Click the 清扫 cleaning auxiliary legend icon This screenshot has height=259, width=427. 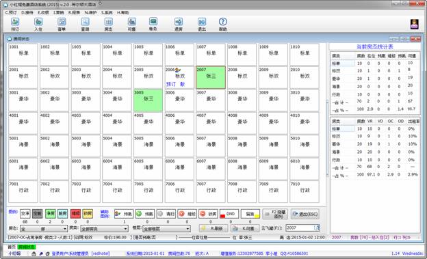click(166, 214)
